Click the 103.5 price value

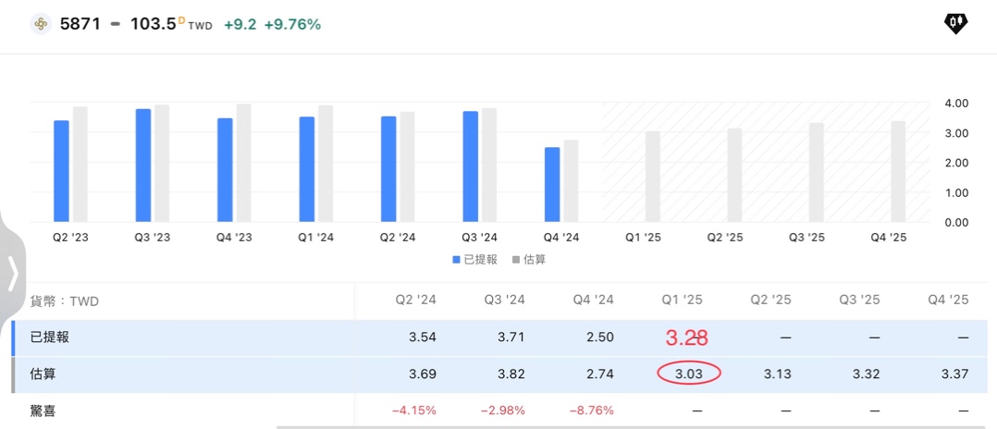[153, 24]
